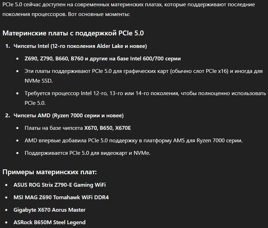Click the heading 'Примеры материнских плат:'
Screen dimensions: 268x228
tap(50, 172)
